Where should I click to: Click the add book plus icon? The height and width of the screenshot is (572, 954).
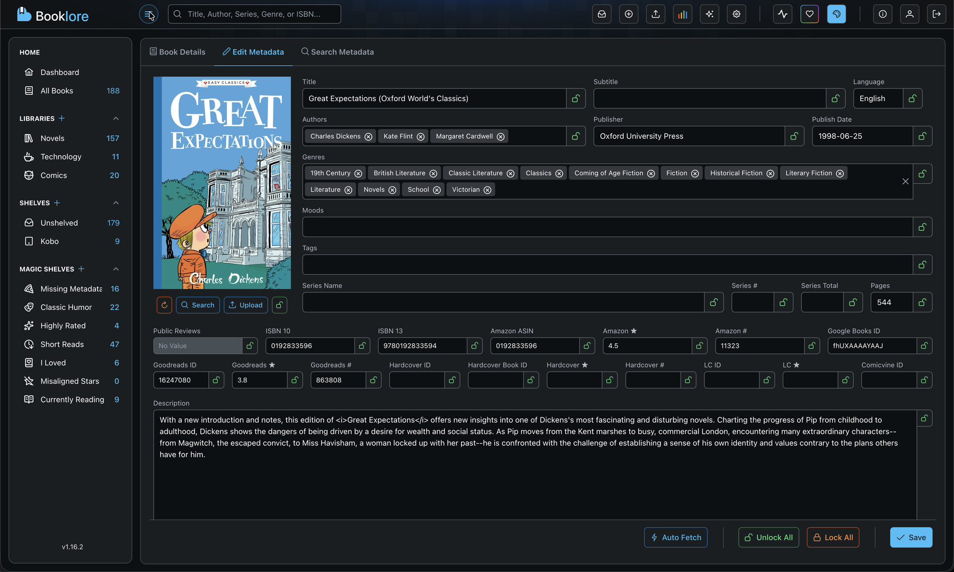pyautogui.click(x=629, y=14)
